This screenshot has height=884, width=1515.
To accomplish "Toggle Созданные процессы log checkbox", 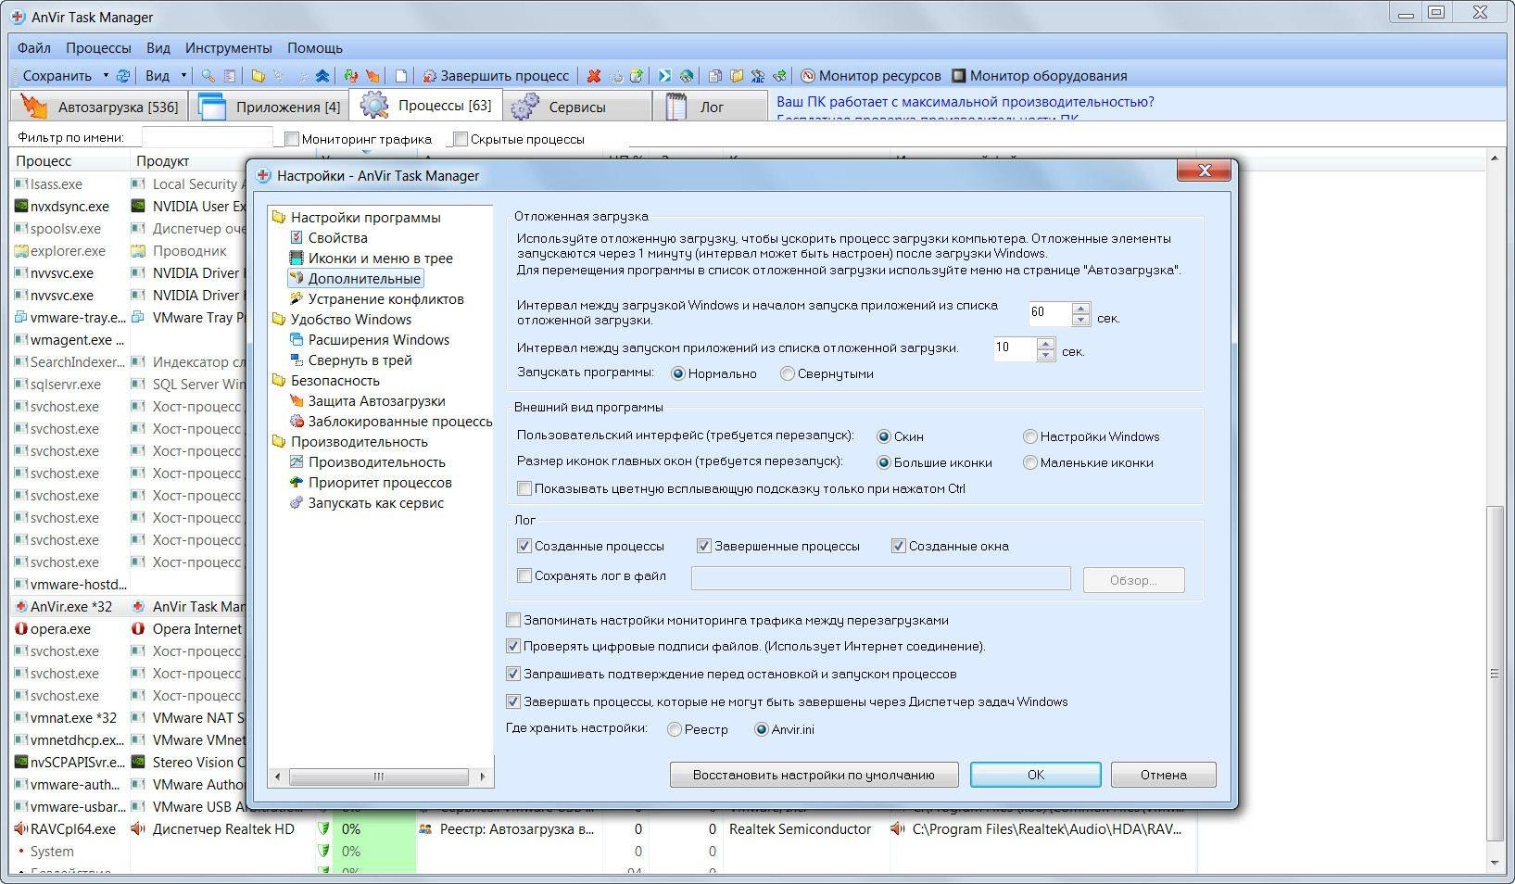I will 524,546.
